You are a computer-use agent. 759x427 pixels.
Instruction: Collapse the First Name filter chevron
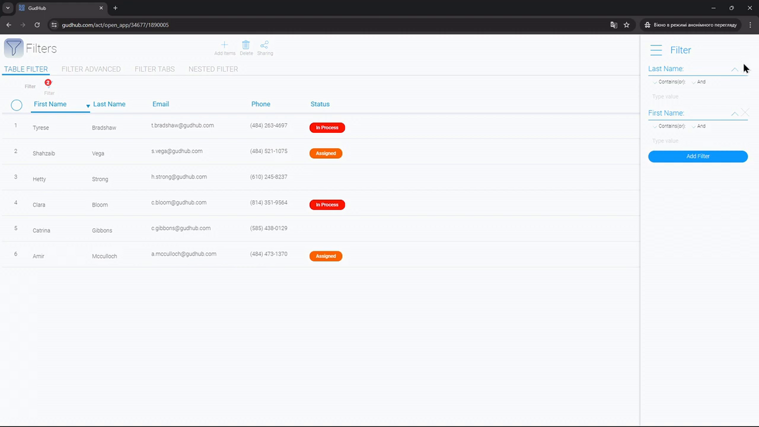point(734,113)
